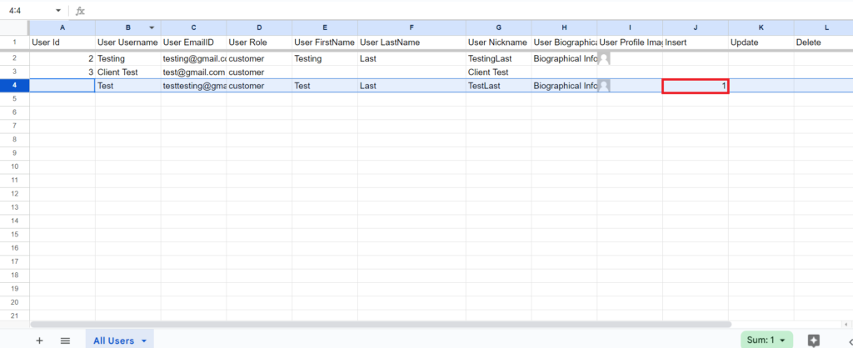Select the testing@gmail.com email cell
This screenshot has width=853, height=348.
(x=193, y=59)
